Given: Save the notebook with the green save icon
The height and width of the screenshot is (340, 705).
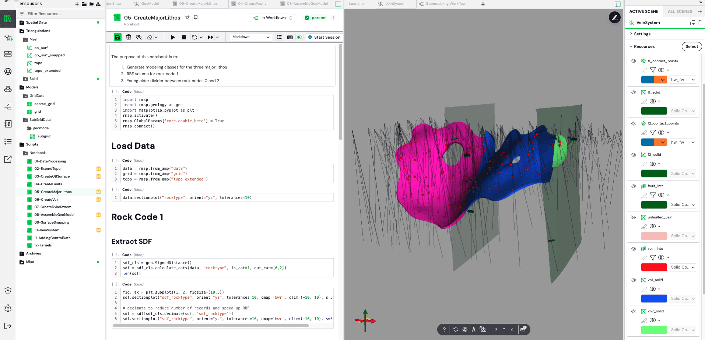Looking at the screenshot, I should 117,37.
